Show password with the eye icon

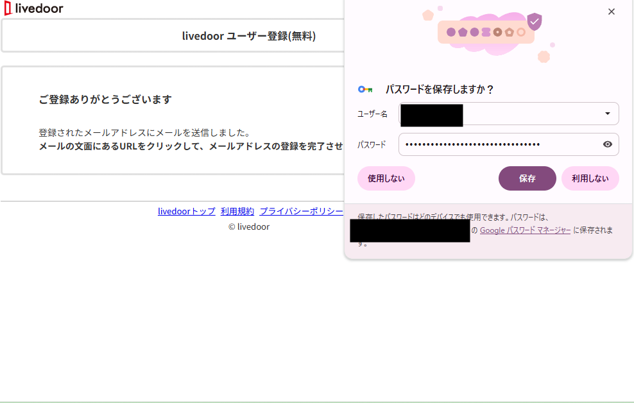[x=607, y=144]
